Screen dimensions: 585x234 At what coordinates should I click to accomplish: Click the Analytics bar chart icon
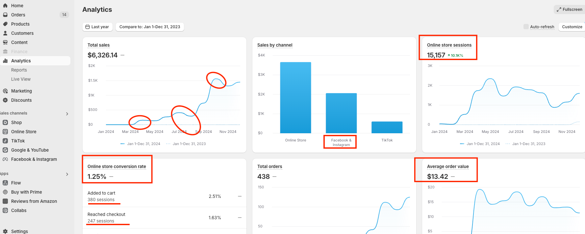(x=5, y=61)
